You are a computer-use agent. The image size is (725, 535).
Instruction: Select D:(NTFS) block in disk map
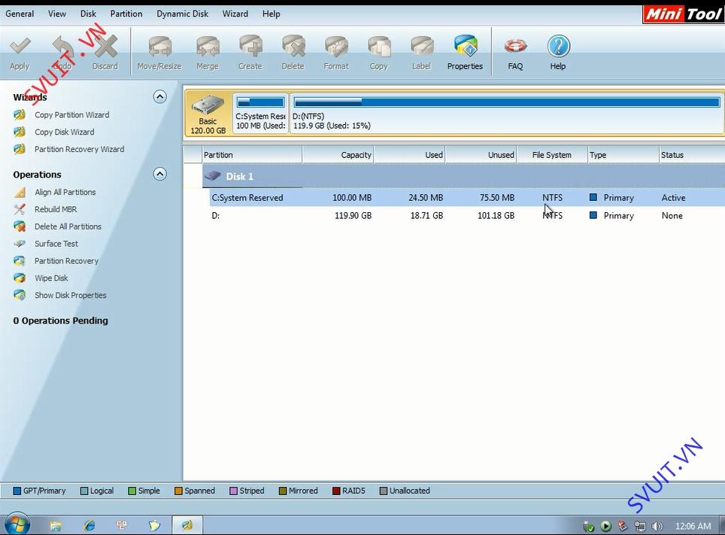[x=506, y=114]
